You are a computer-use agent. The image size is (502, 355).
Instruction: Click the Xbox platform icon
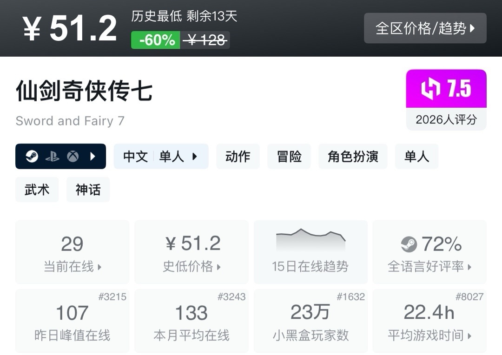(x=73, y=156)
